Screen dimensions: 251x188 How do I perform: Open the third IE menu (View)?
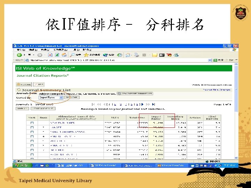point(45,50)
